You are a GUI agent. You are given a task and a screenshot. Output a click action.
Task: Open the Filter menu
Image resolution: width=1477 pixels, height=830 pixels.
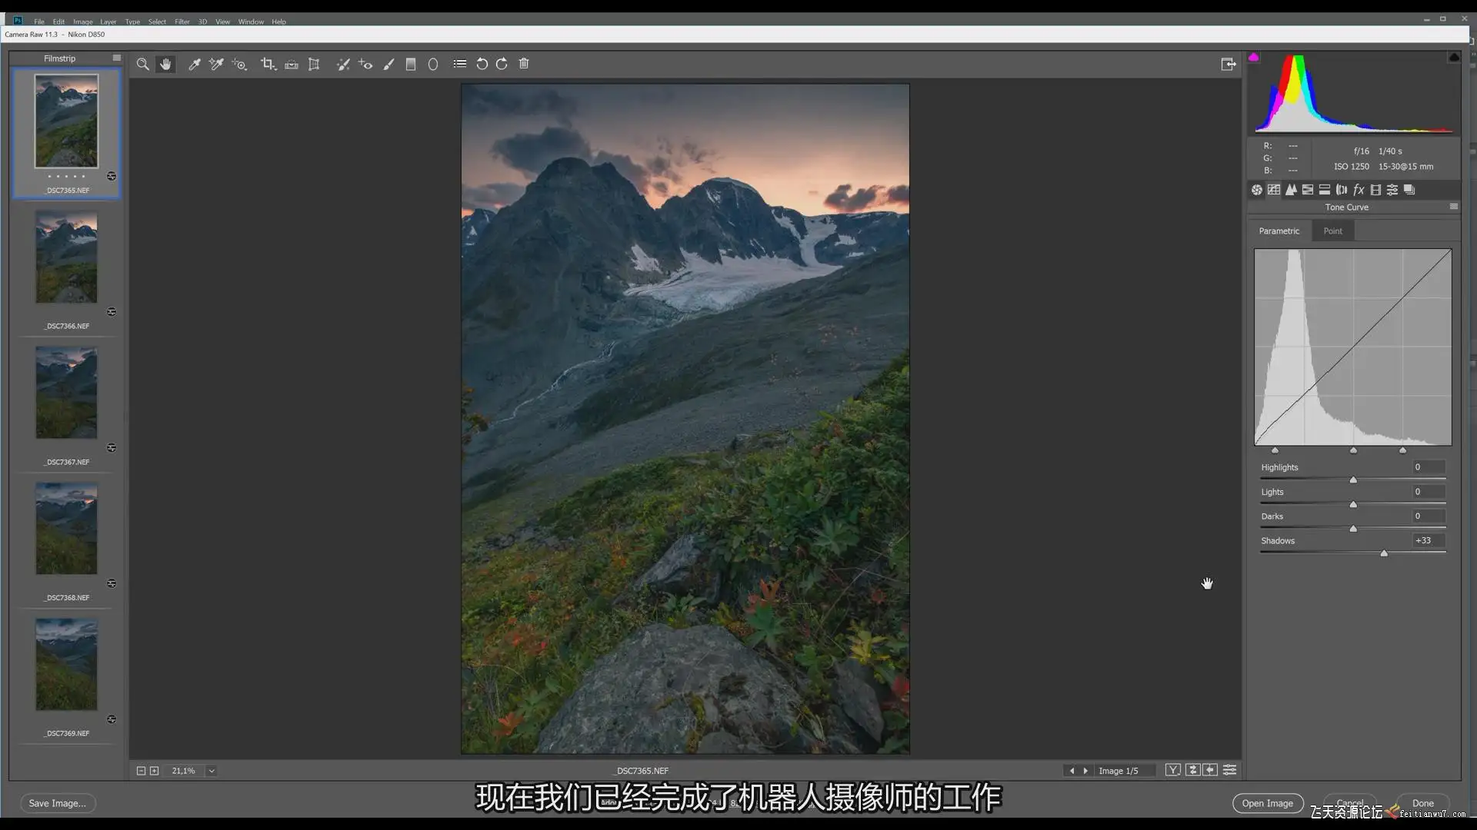pyautogui.click(x=182, y=22)
